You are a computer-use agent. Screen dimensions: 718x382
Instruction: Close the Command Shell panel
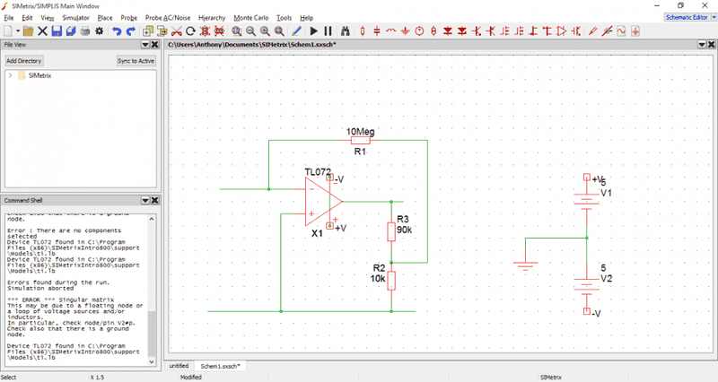tap(155, 200)
